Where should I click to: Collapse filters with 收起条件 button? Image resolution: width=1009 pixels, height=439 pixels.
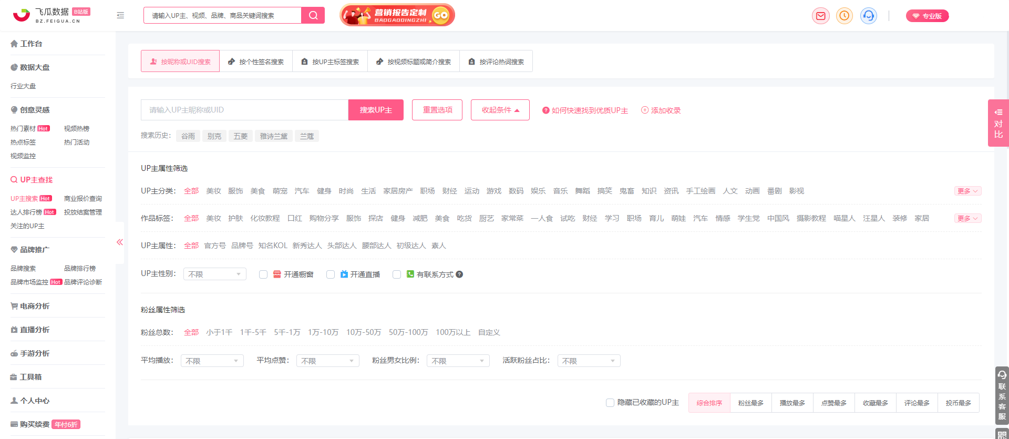coord(500,110)
